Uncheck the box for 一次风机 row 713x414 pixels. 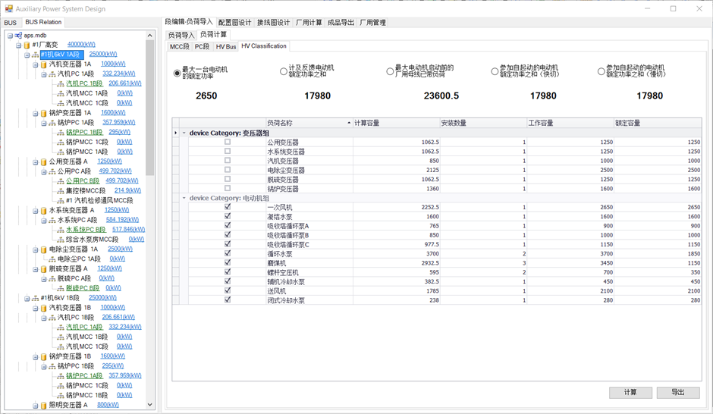[x=228, y=207]
